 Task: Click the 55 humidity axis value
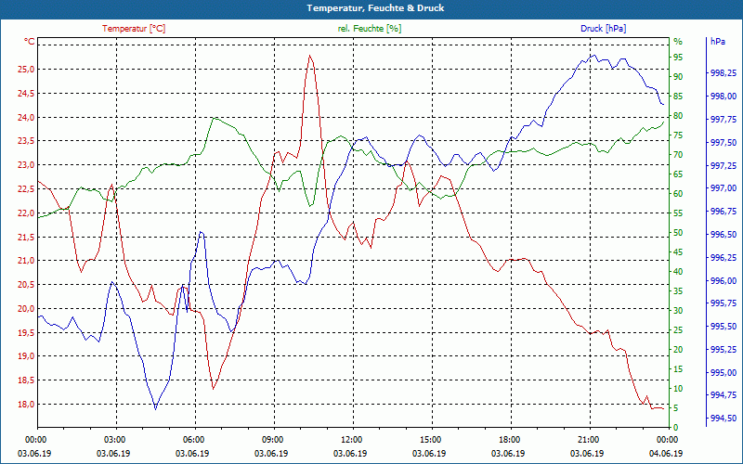[x=678, y=213]
